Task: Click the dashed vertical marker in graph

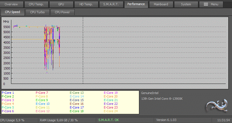Action: click(83, 51)
